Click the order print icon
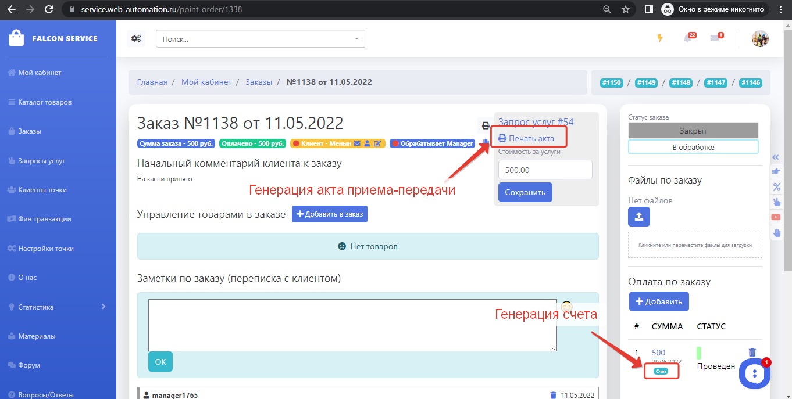Viewport: 792px width, 399px height. pos(486,125)
